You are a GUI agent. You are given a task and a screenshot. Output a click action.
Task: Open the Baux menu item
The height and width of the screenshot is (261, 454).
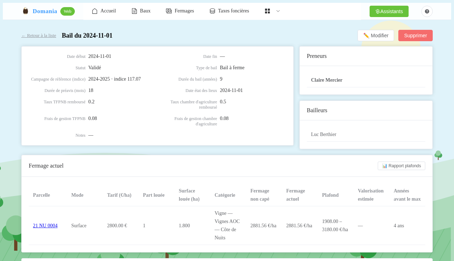pyautogui.click(x=141, y=11)
